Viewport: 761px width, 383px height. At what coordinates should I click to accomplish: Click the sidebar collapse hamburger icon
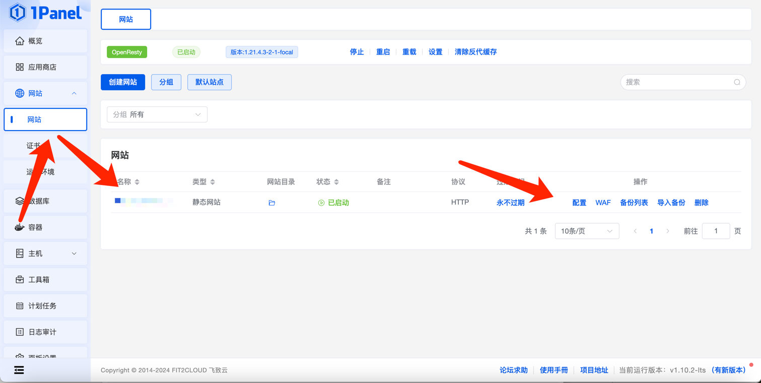[19, 370]
